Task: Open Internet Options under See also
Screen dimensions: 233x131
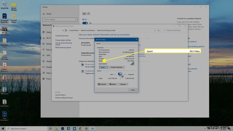Action: tap(60, 95)
